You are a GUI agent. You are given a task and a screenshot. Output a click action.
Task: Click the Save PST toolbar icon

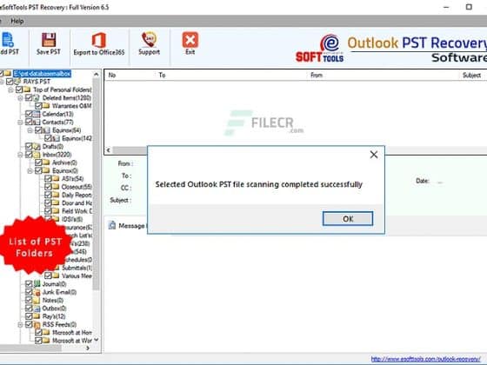49,40
